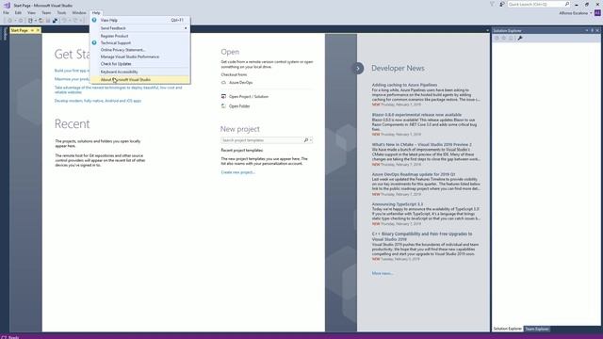
Task: Open the New Project toolbar dropdown arrow
Action: (x=35, y=21)
